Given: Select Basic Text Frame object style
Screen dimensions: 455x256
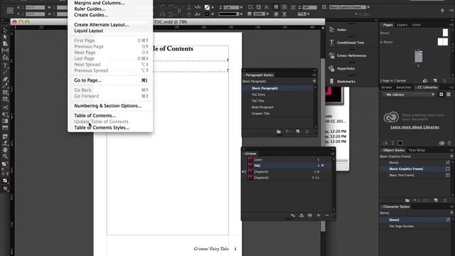Looking at the screenshot, I should pyautogui.click(x=402, y=176).
